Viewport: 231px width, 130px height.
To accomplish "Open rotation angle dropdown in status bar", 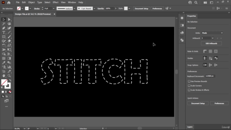I will coord(38,129).
